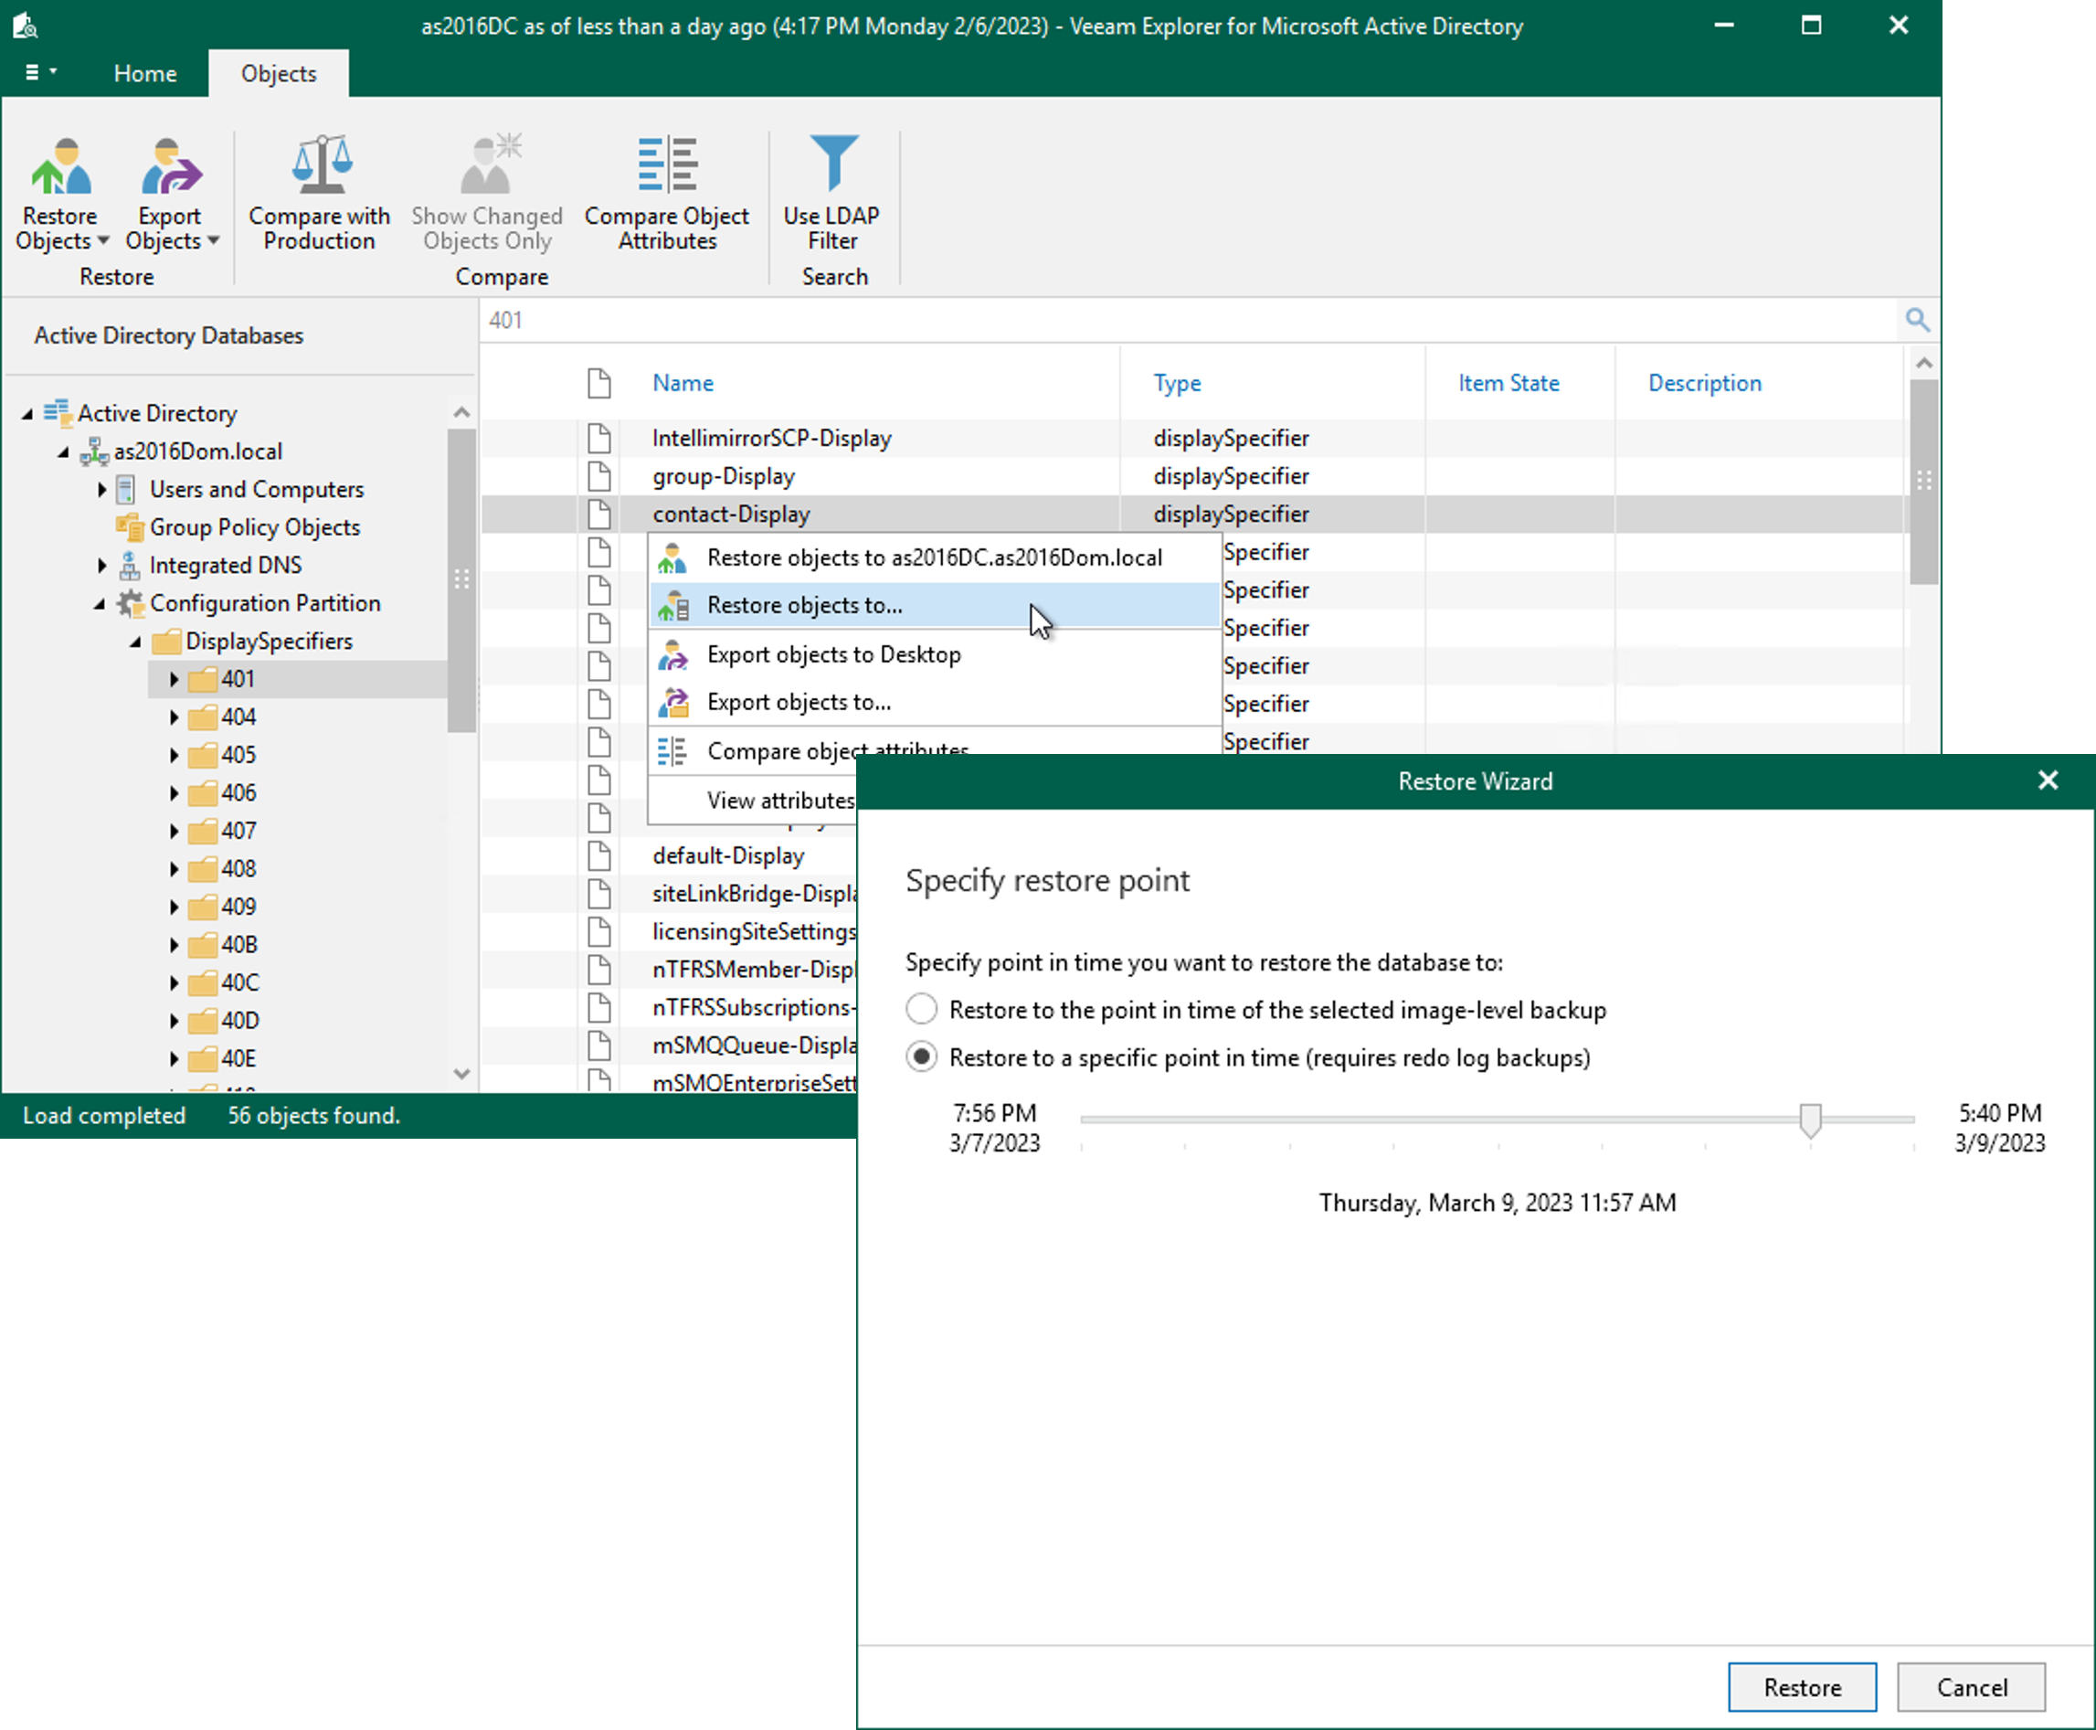
Task: Click Compare object attributes menu icon
Action: (672, 750)
